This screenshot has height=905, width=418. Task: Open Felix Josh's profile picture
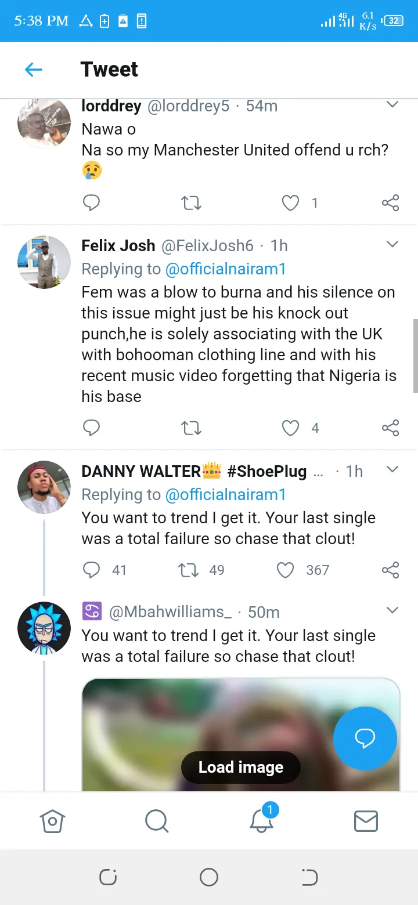44,262
